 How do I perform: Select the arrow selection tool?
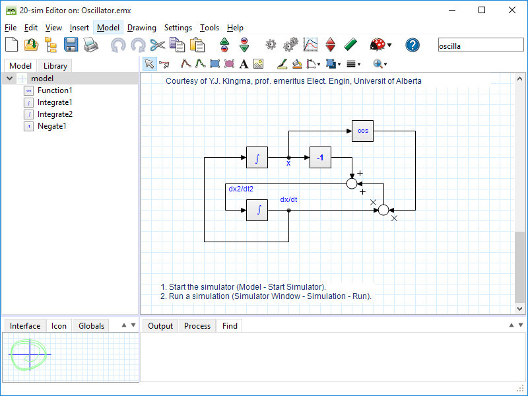(149, 64)
